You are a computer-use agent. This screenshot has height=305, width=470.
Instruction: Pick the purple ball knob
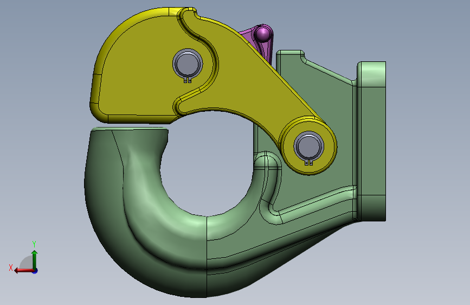pyautogui.click(x=263, y=34)
